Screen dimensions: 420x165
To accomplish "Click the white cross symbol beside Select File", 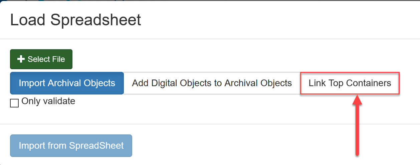I will (21, 59).
